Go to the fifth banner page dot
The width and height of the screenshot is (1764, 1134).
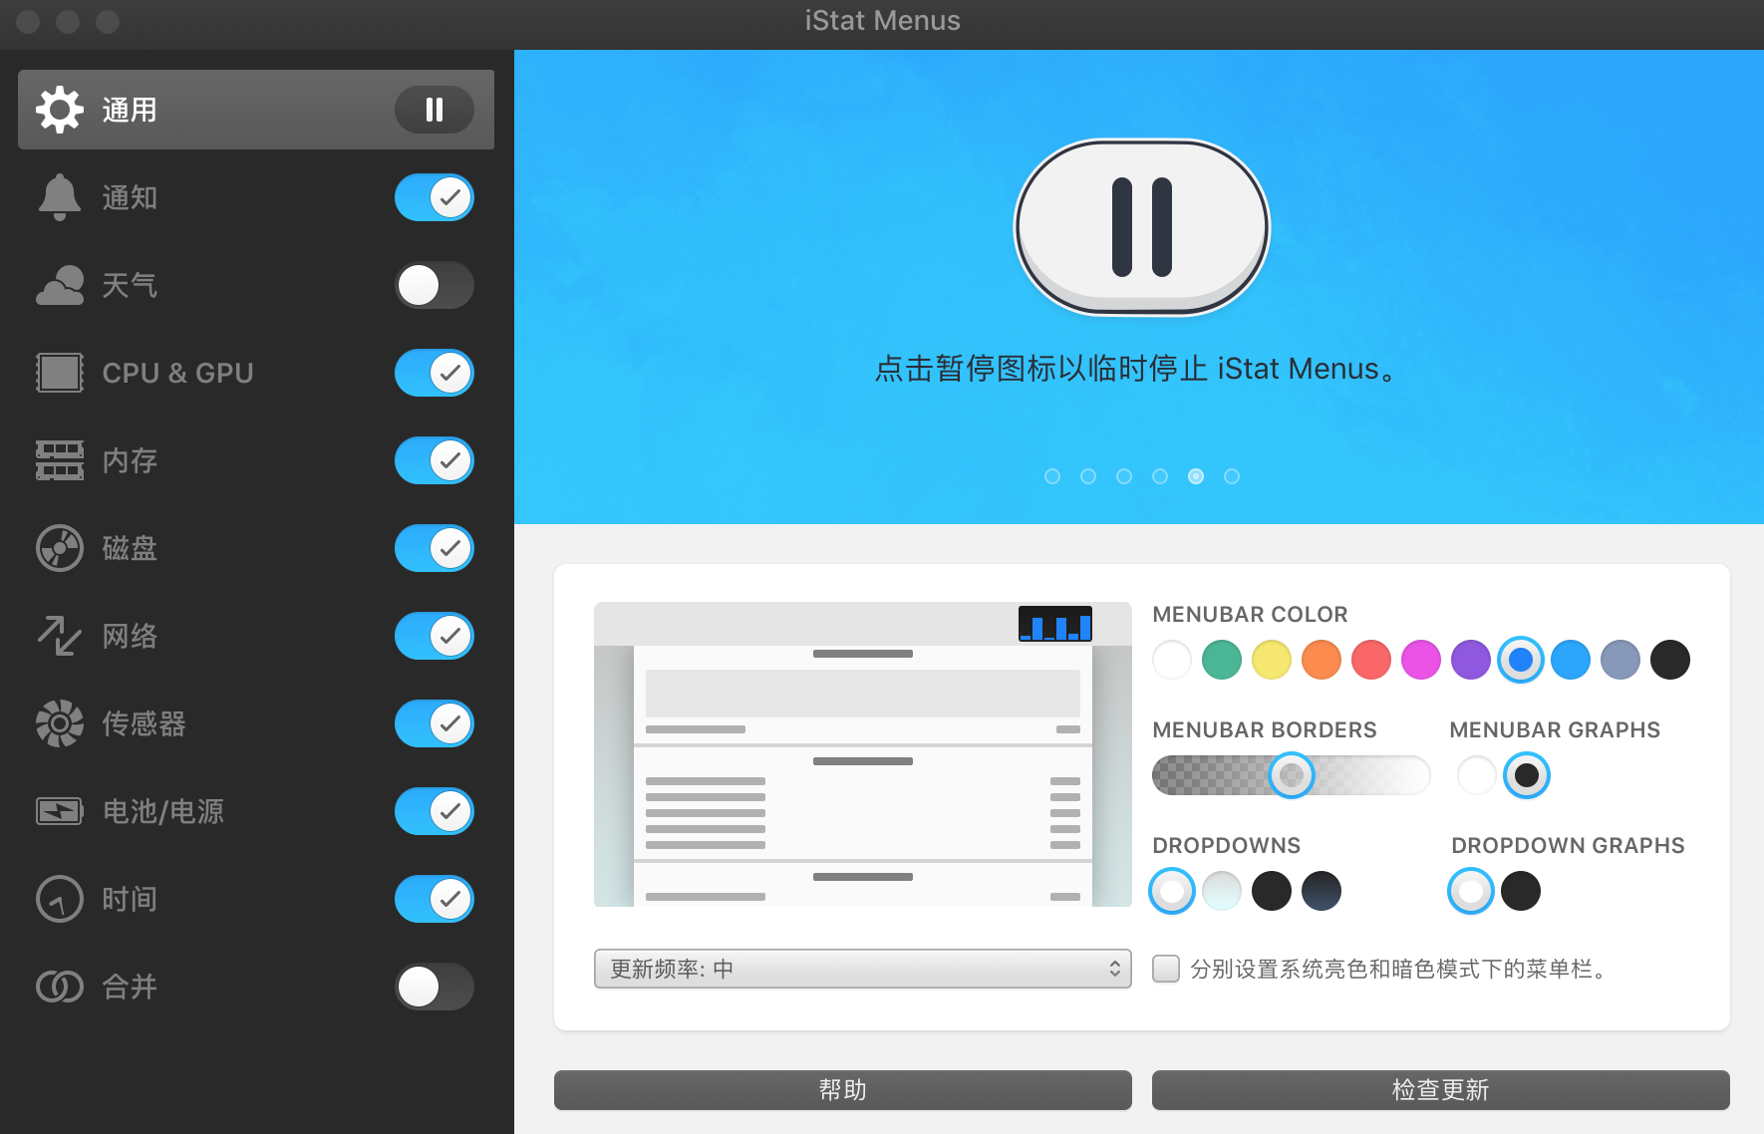pos(1196,476)
